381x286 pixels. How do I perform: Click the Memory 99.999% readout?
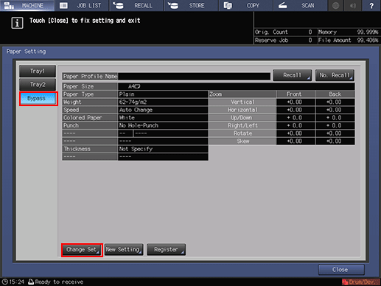click(x=349, y=32)
